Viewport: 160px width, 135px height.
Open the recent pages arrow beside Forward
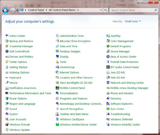(x=17, y=10)
